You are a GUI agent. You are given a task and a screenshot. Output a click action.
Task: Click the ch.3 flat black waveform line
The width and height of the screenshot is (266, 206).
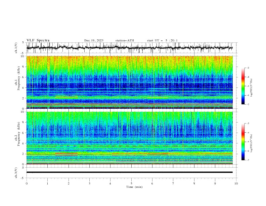(x=129, y=172)
